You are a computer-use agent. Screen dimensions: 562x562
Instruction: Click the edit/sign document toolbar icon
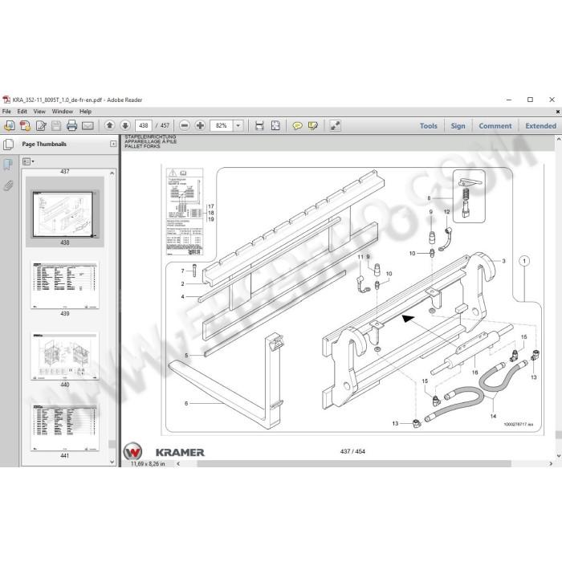pyautogui.click(x=41, y=125)
